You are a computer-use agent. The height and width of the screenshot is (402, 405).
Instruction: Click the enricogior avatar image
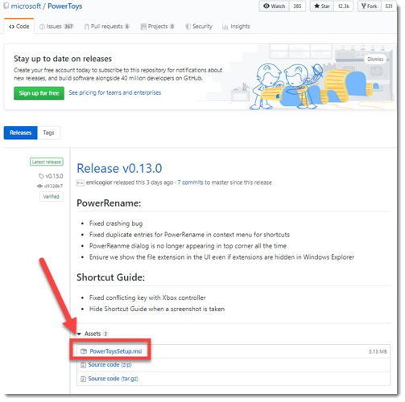(x=81, y=183)
